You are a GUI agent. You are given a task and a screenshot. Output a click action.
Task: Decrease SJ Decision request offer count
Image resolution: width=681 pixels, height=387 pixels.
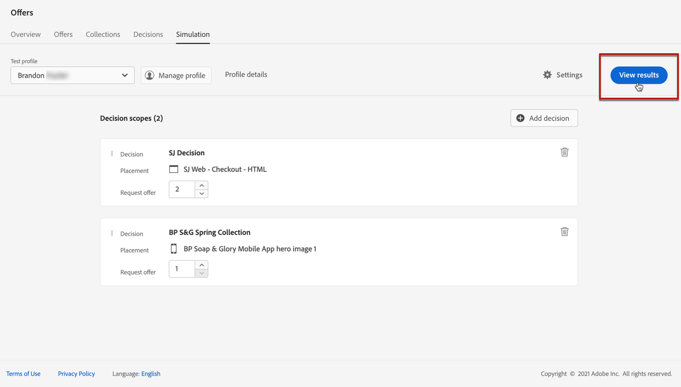[202, 193]
